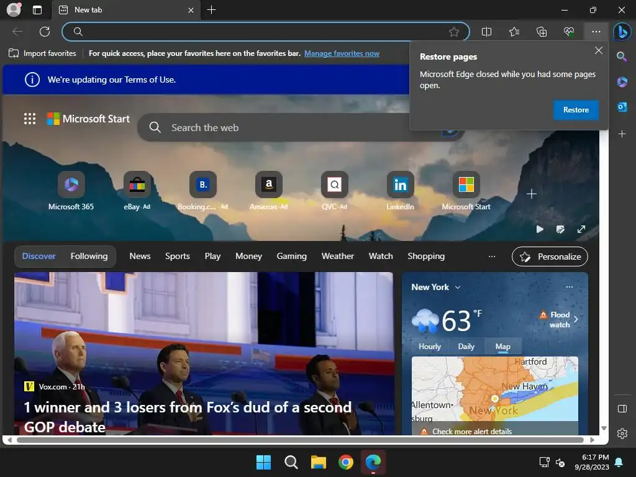Expand the background to full view

tap(581, 229)
